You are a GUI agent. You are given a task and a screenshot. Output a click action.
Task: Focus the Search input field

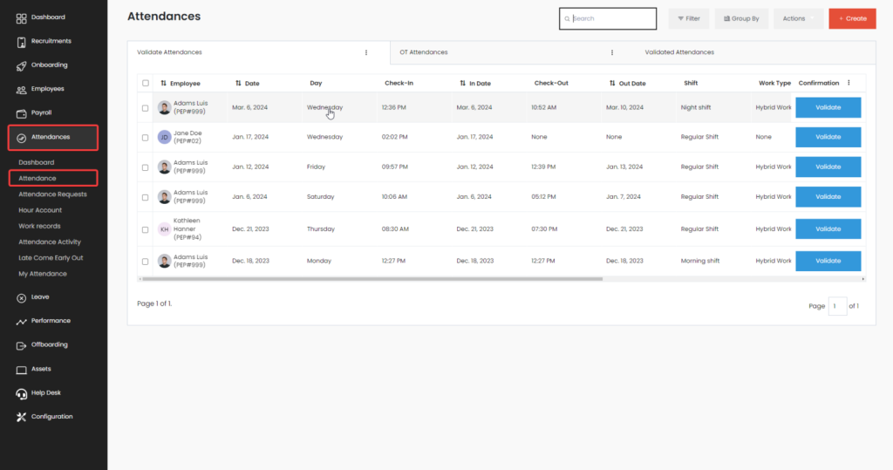(x=612, y=18)
